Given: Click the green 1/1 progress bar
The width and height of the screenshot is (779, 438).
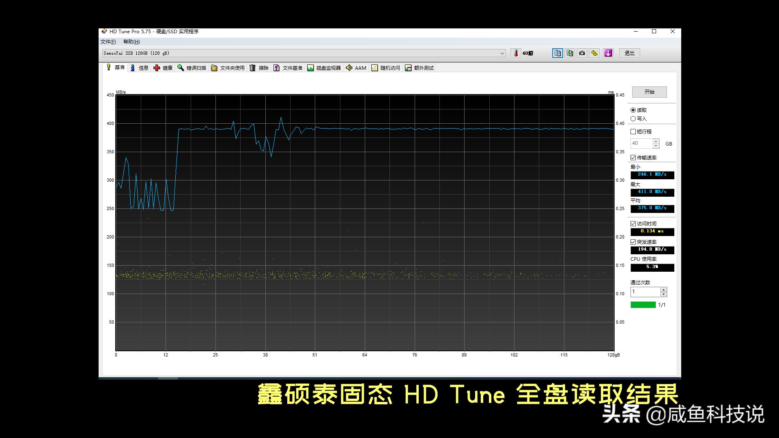Looking at the screenshot, I should 642,305.
